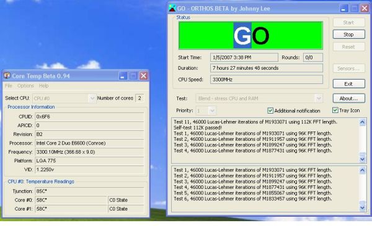Click the CPU Speed 3300MHz field

click(267, 80)
